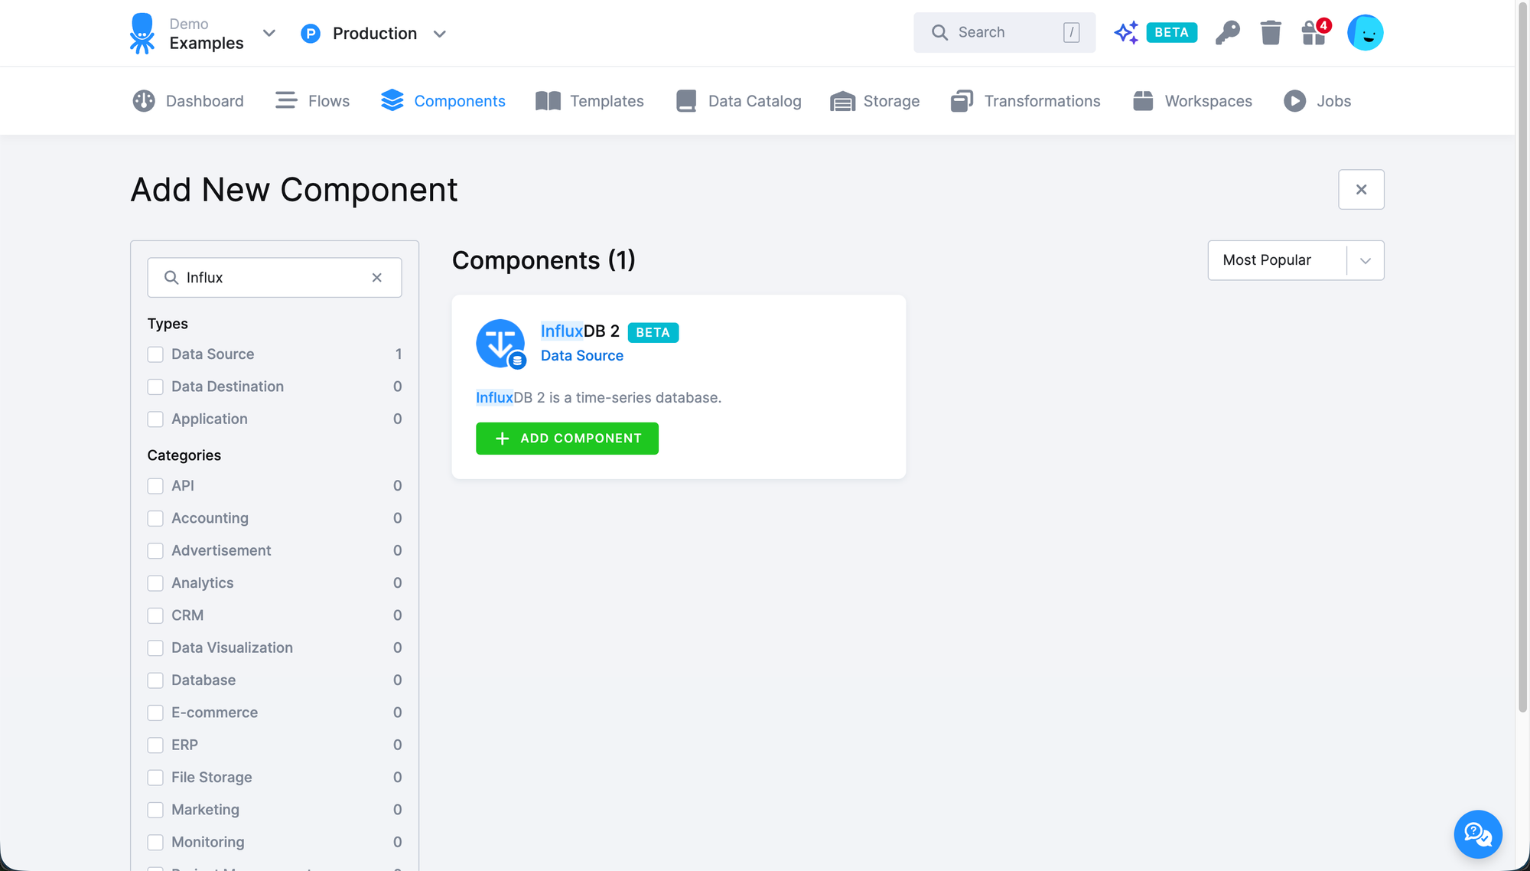Change sorting from Most Popular
The width and height of the screenshot is (1530, 871).
point(1294,260)
